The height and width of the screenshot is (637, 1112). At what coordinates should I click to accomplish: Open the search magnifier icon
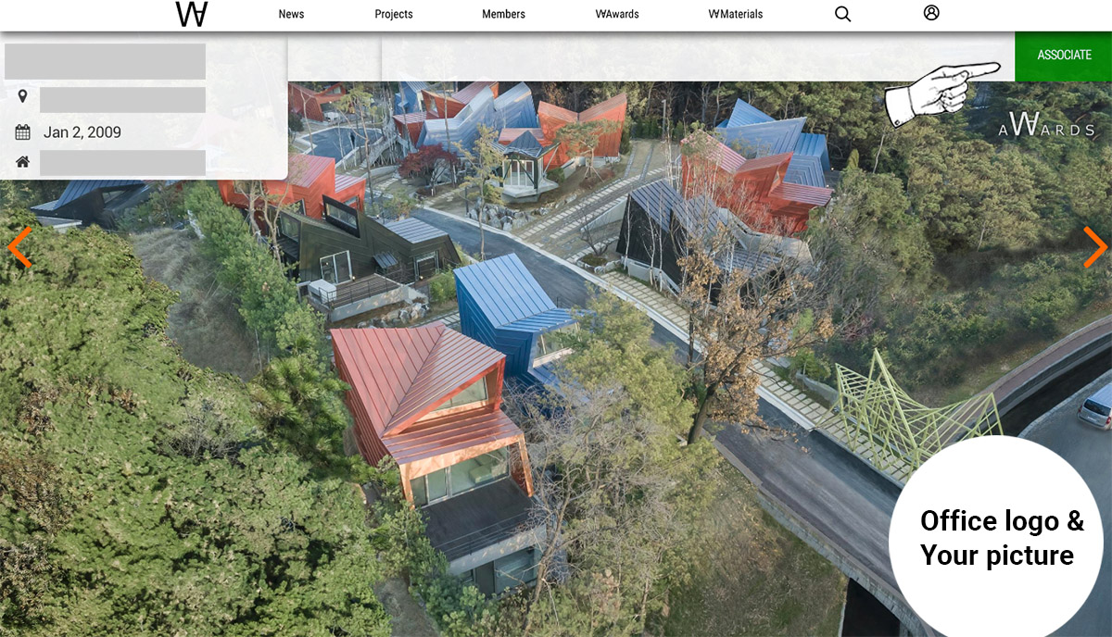tap(842, 14)
